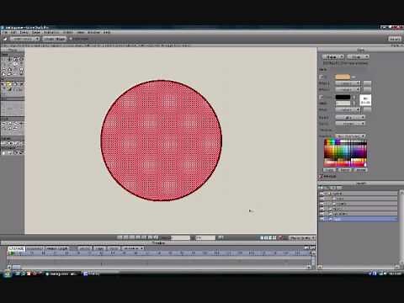This screenshot has width=404, height=303.
Task: Switch to the Motion Graph timeline tab
Action: (57, 248)
